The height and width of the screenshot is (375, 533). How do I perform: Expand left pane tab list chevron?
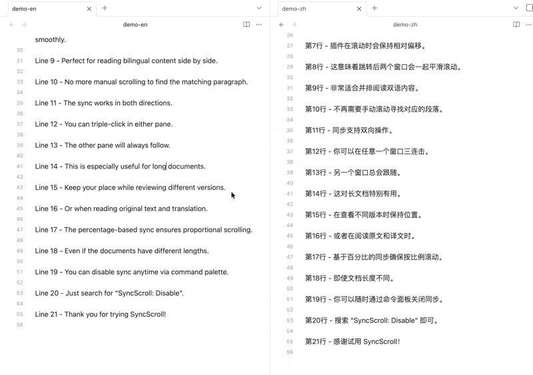pos(259,8)
